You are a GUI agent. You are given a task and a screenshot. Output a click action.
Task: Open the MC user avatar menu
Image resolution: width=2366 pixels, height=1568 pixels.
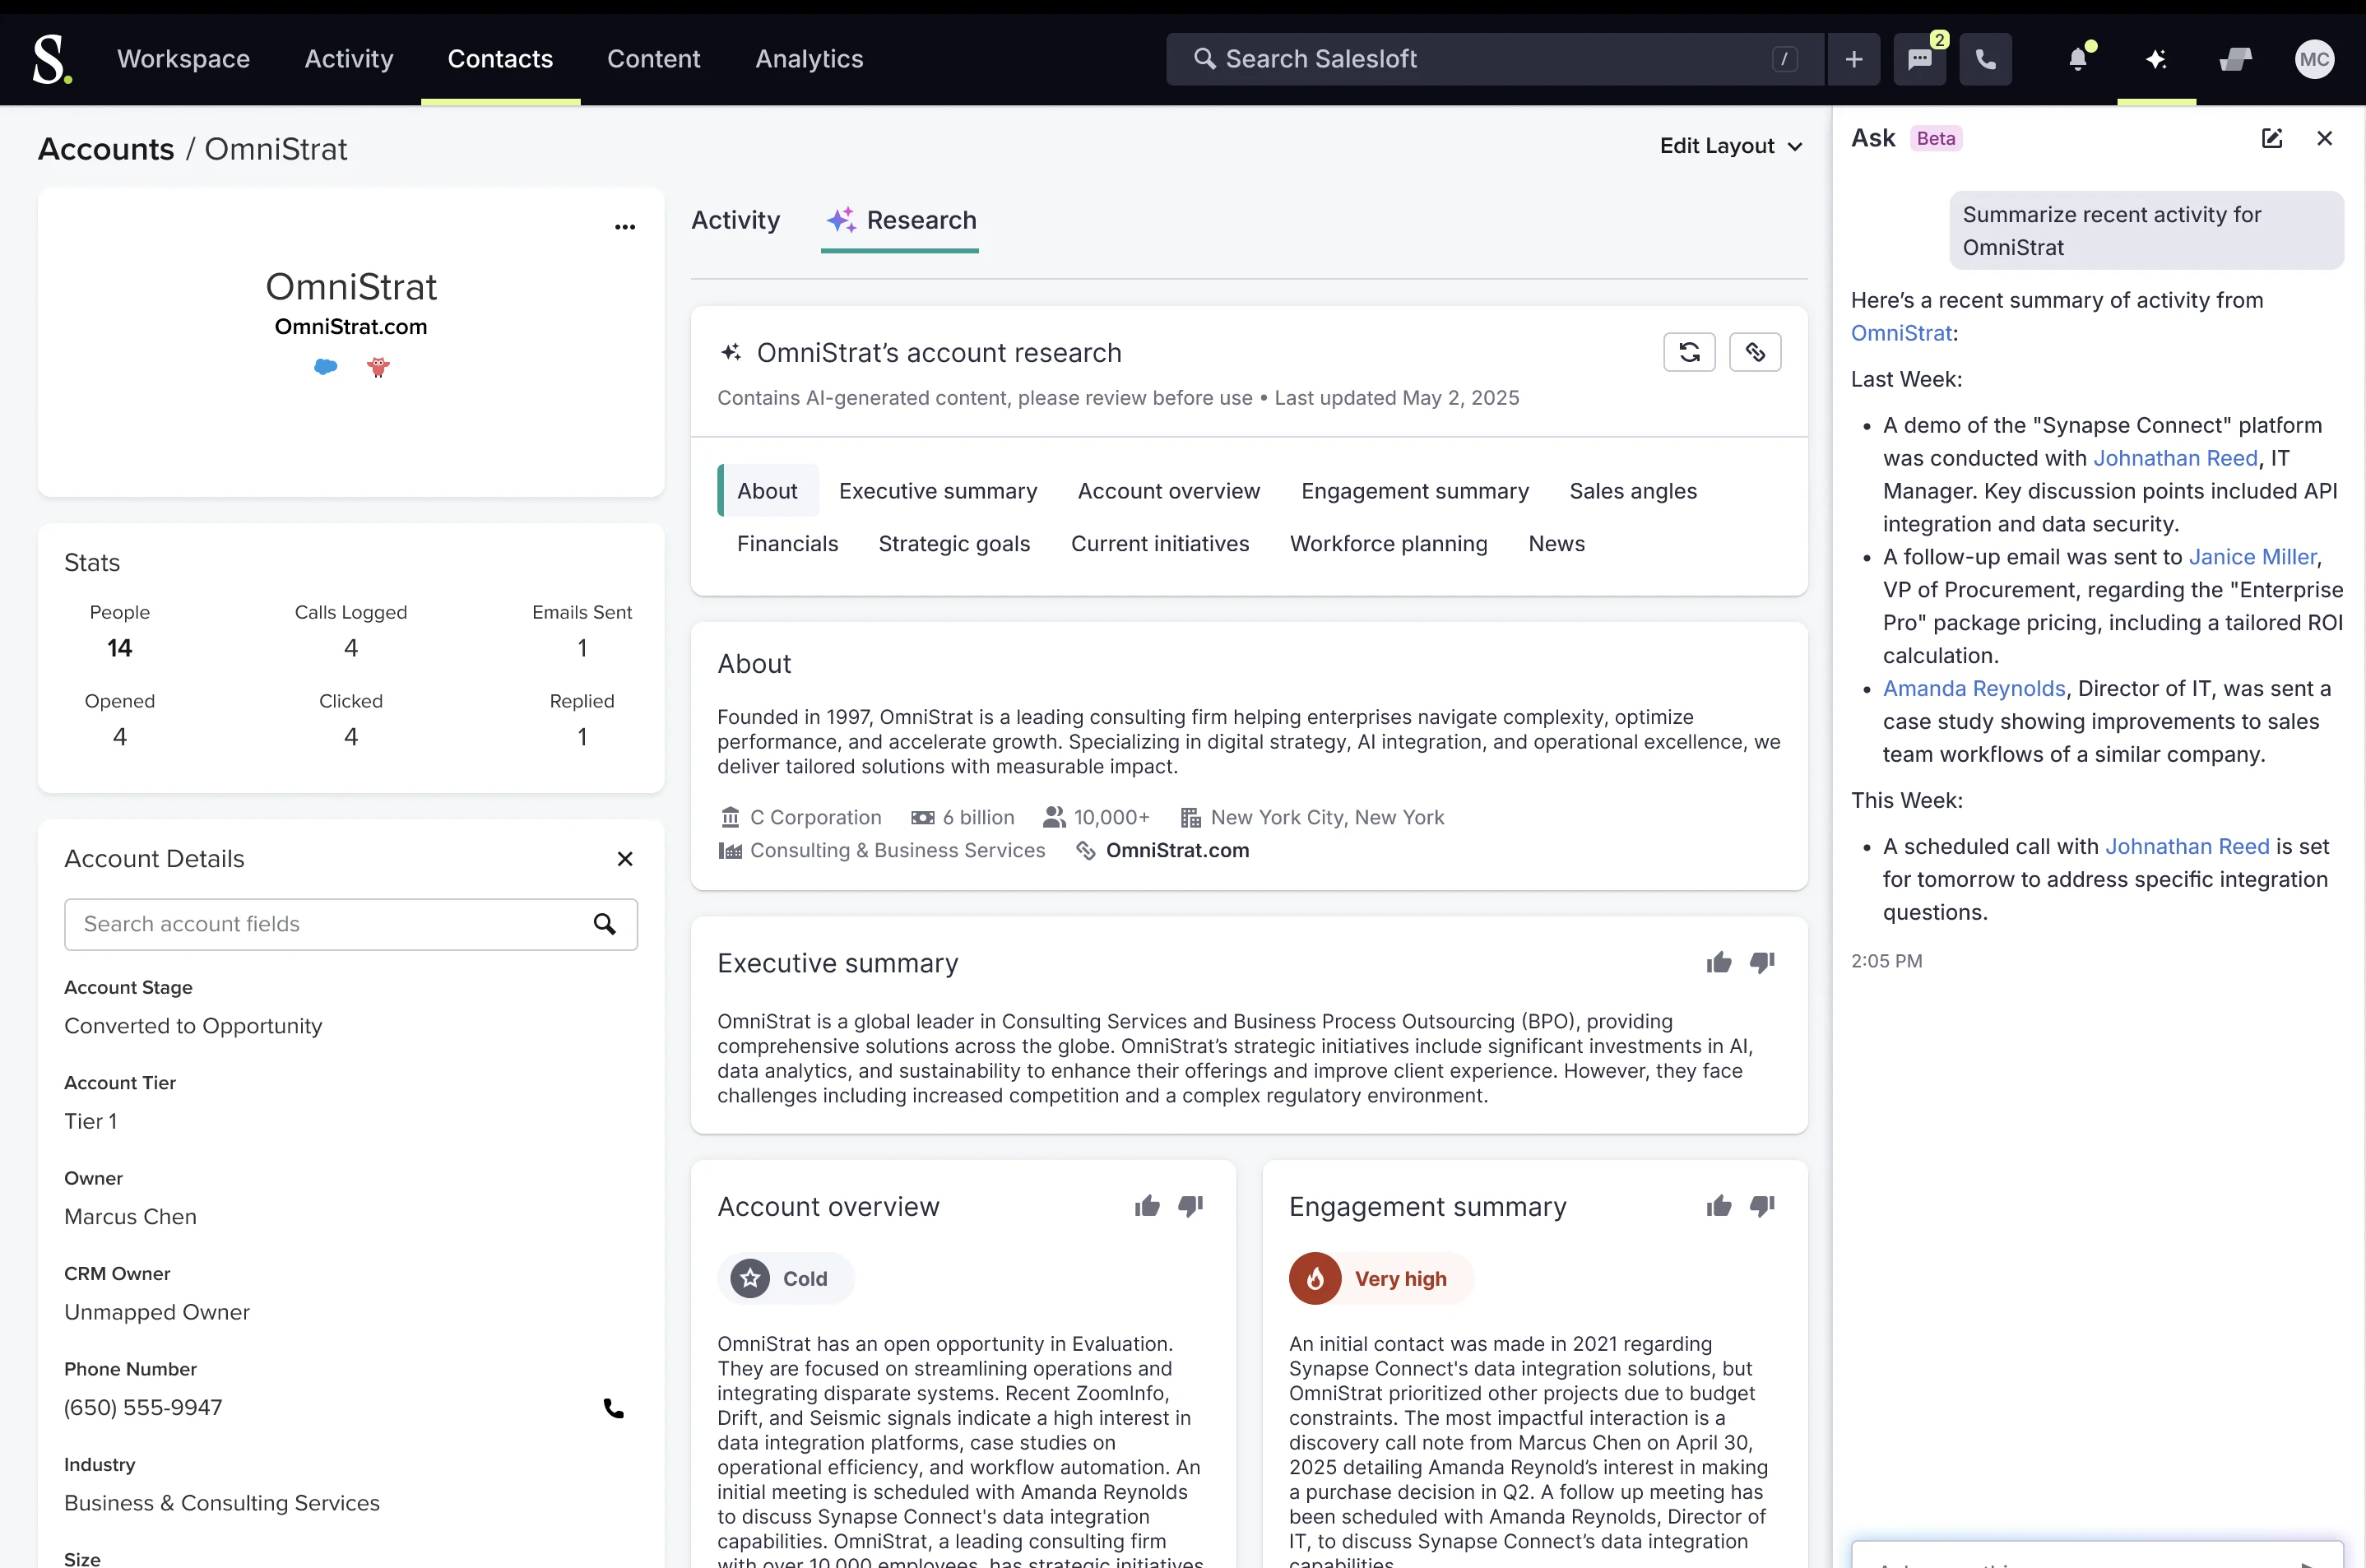2314,59
